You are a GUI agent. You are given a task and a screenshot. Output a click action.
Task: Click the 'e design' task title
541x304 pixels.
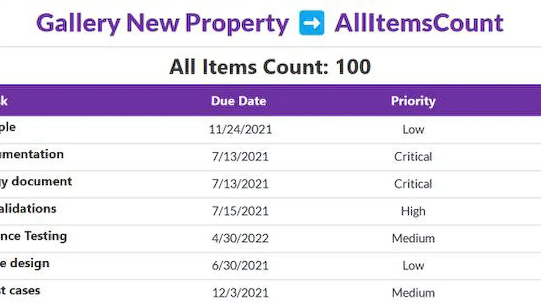[25, 263]
